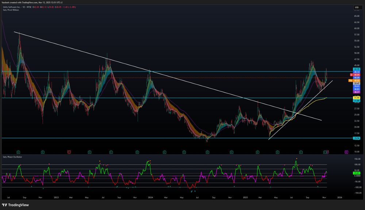Select the cyan 31.85 price label
This screenshot has height=210, width=365.
coord(357,101)
